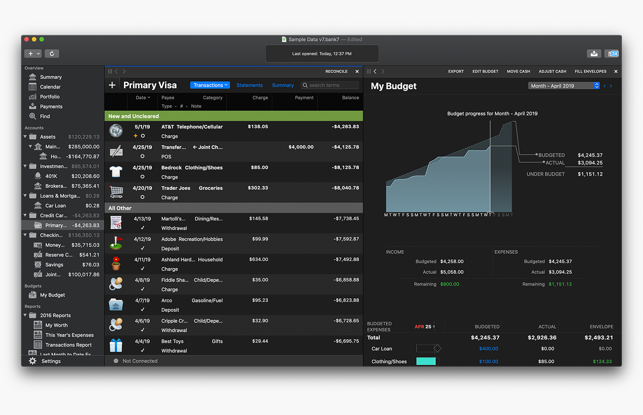The height and width of the screenshot is (415, 643).
Task: Switch to the Statements tab
Action: coord(249,85)
